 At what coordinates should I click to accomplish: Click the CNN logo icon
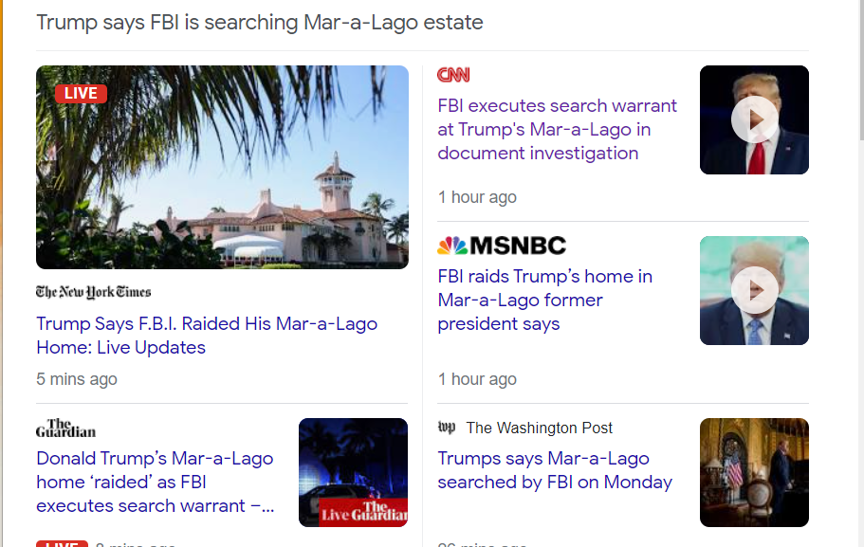[x=453, y=75]
